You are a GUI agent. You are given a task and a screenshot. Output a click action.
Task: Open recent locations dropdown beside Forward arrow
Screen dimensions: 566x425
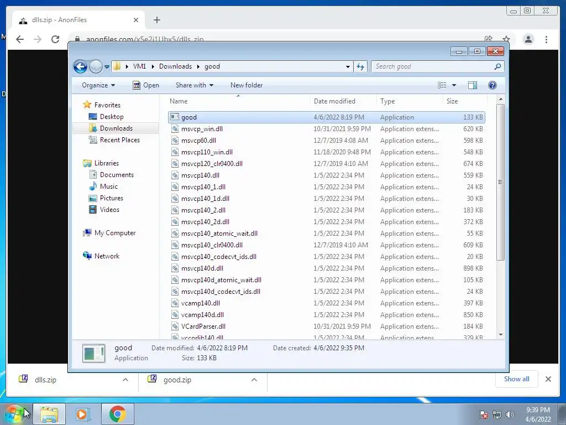[107, 67]
